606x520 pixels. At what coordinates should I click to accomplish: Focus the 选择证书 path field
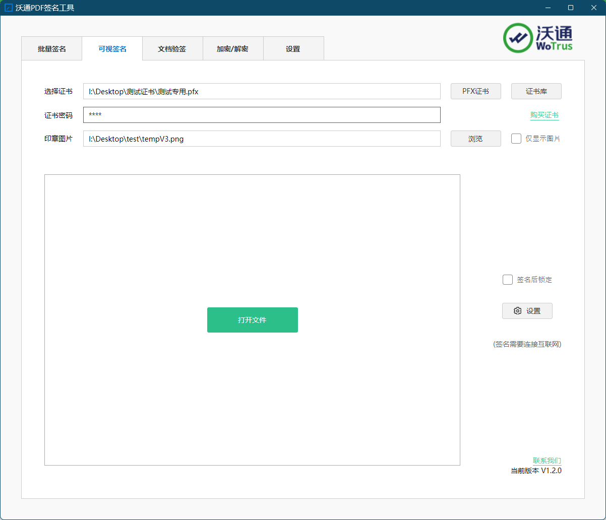262,91
